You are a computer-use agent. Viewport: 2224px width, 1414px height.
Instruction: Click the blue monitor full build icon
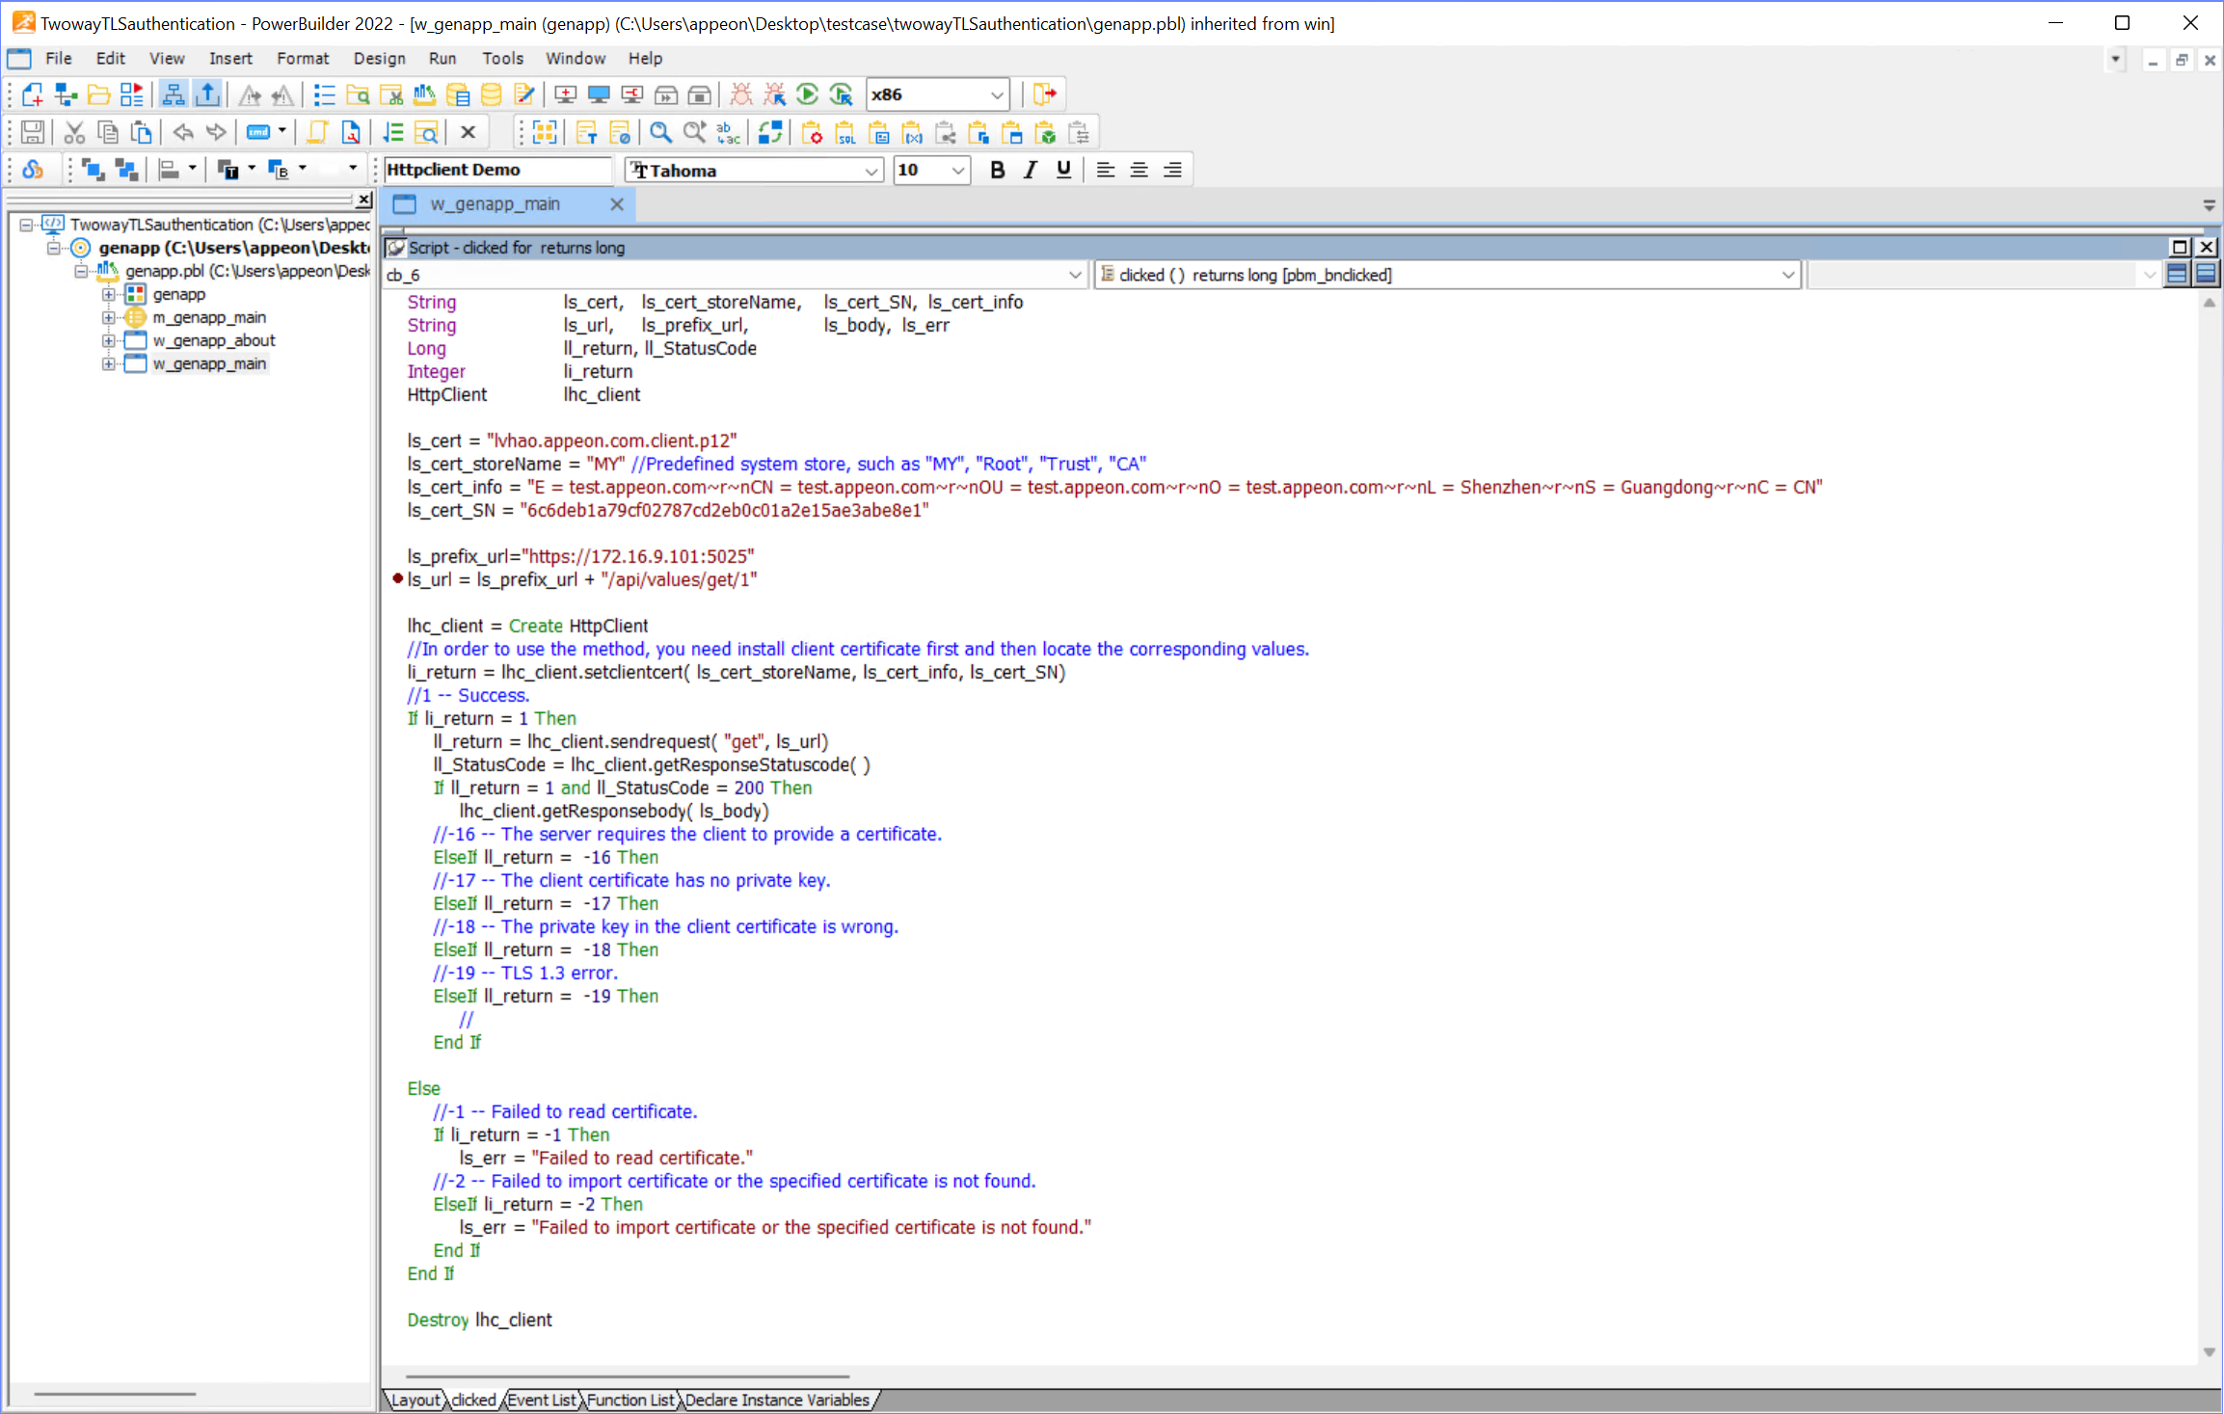click(x=599, y=94)
